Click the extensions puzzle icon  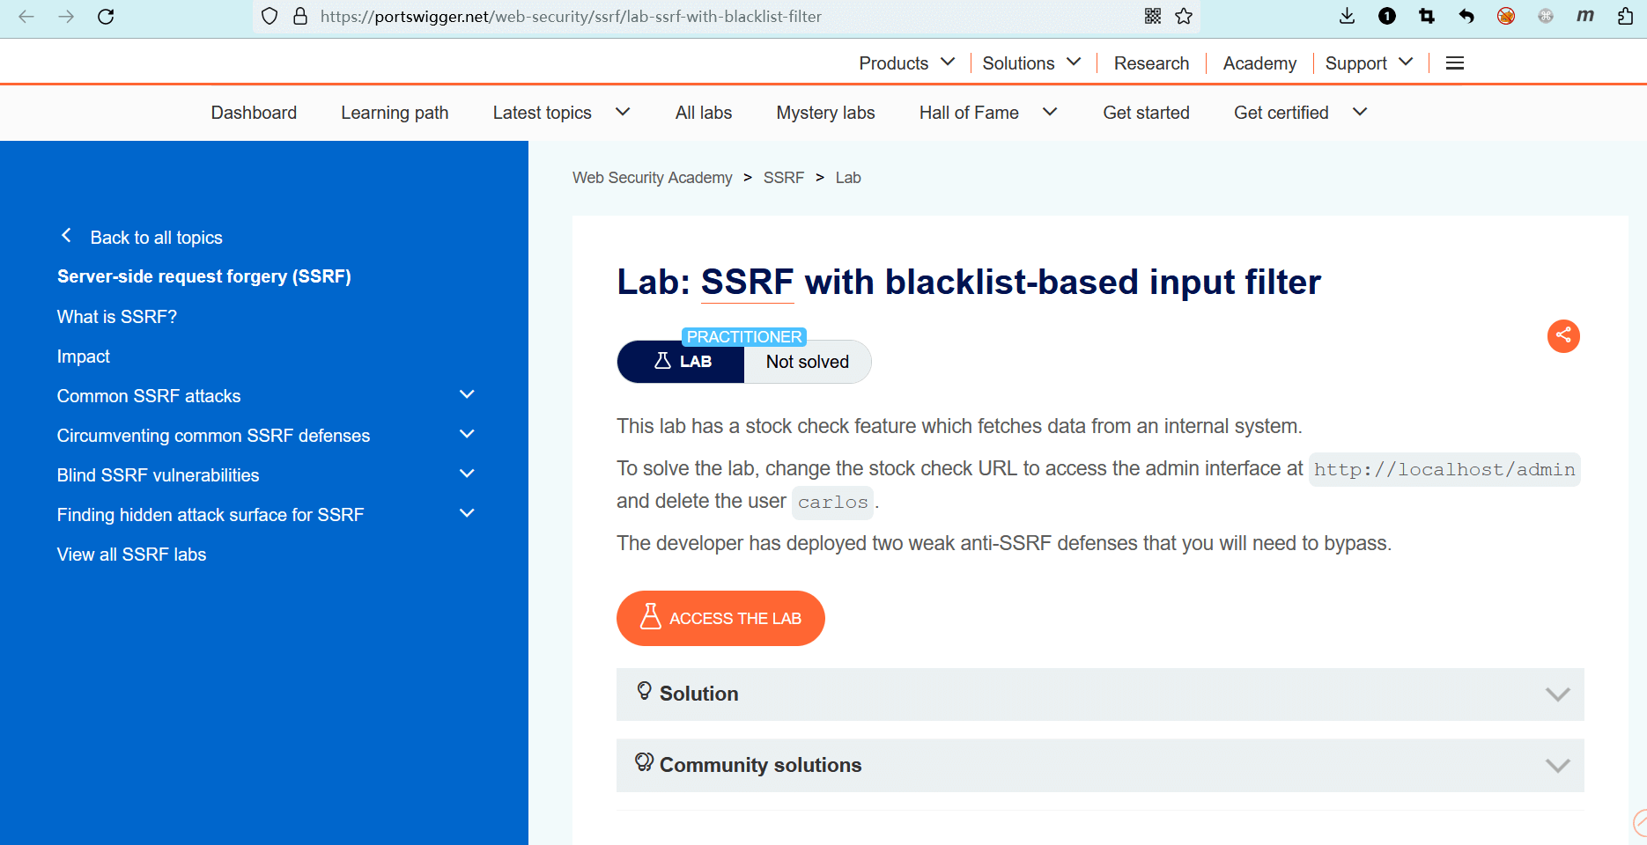(1625, 17)
